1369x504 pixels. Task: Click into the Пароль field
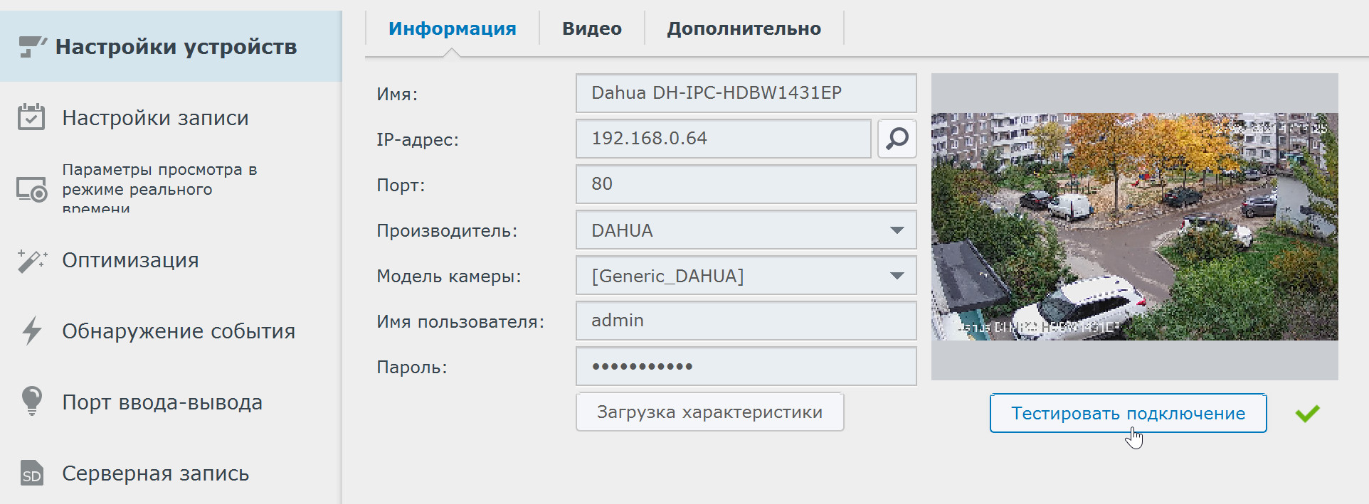pyautogui.click(x=746, y=367)
